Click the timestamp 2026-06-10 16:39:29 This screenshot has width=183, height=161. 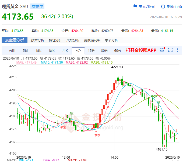click(166, 17)
